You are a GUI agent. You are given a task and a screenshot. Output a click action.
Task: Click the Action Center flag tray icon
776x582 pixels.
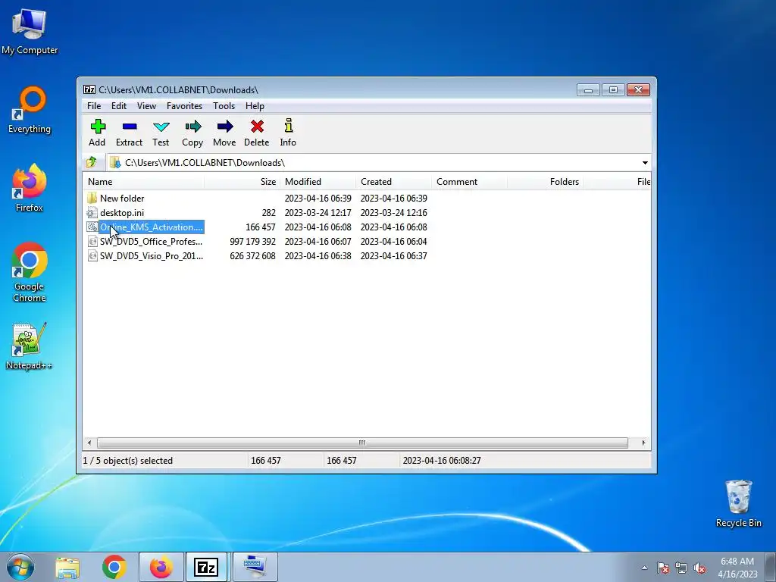coord(663,568)
